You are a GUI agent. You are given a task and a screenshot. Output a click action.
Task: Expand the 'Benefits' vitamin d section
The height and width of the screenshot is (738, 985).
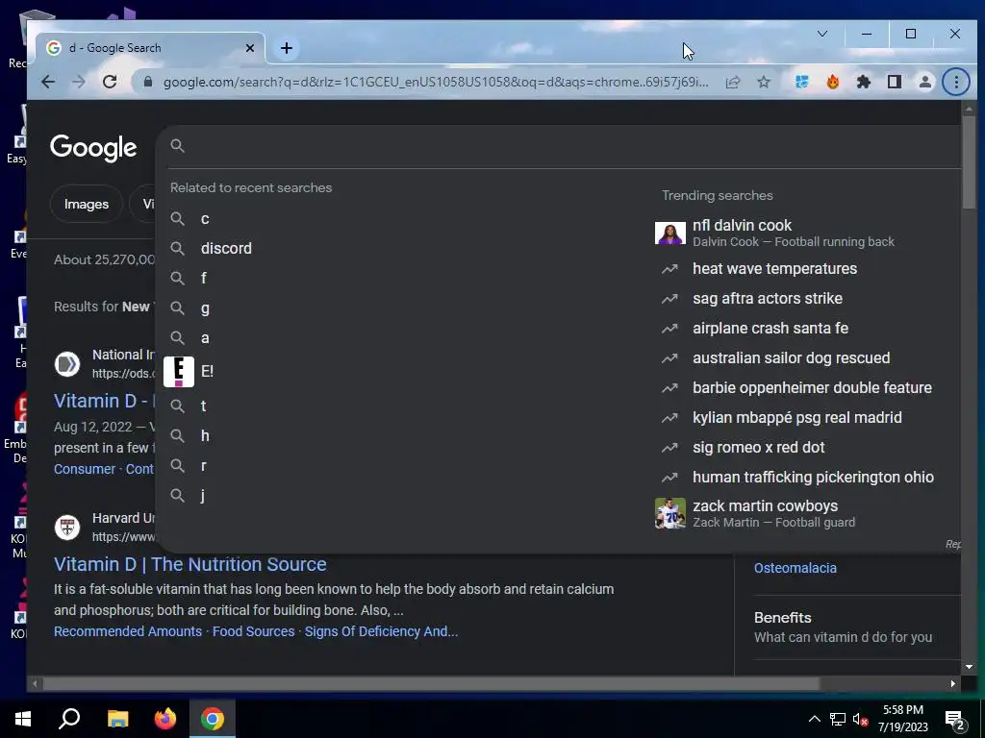click(857, 627)
